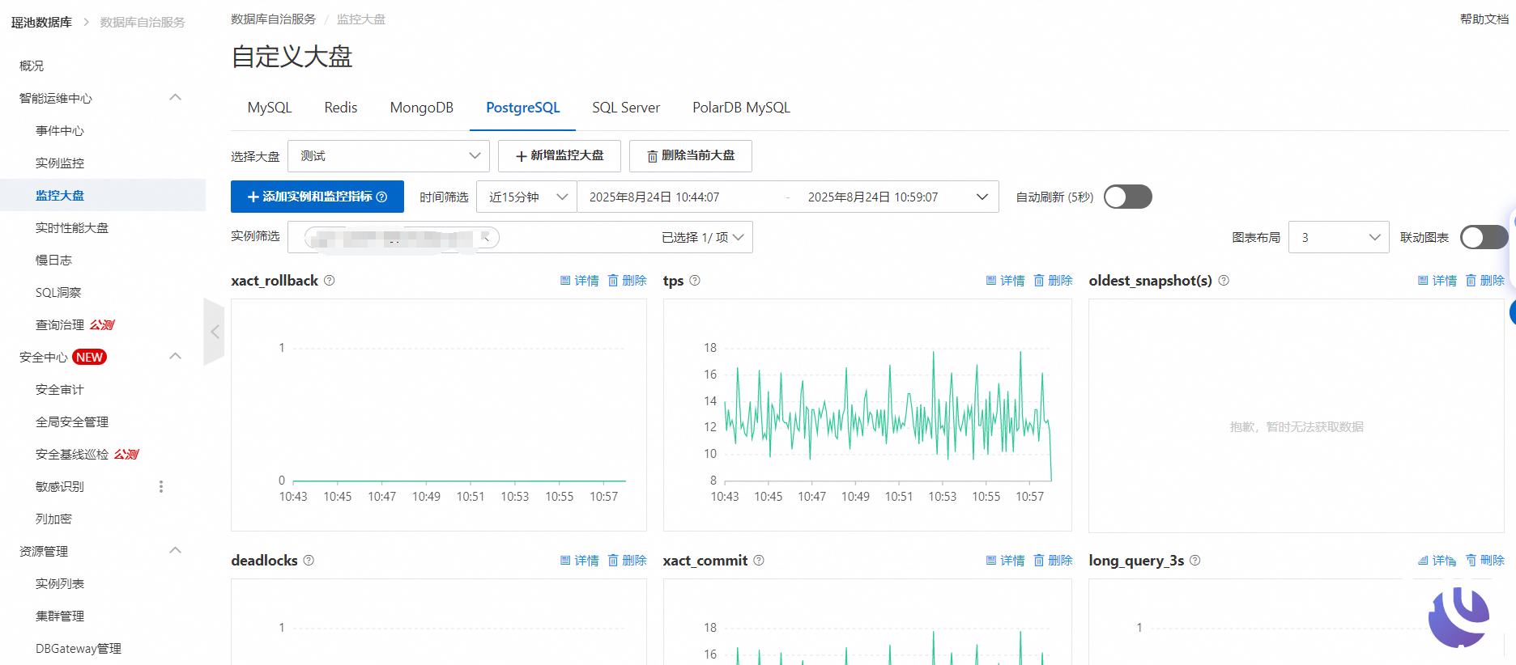The image size is (1516, 665).
Task: Open 数据库自治服务 in top breadcrumb
Action: pos(274,19)
